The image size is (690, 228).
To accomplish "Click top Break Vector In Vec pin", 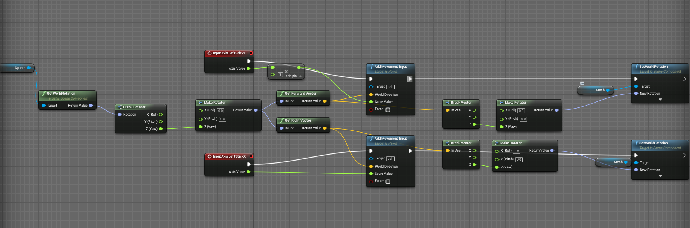I will pyautogui.click(x=448, y=110).
